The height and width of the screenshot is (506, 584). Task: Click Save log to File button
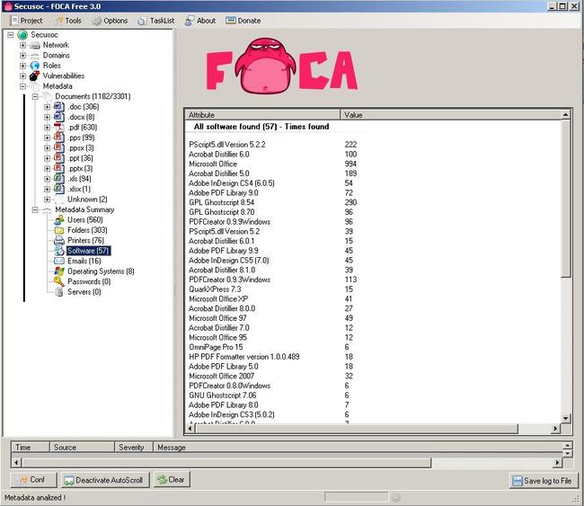(542, 481)
